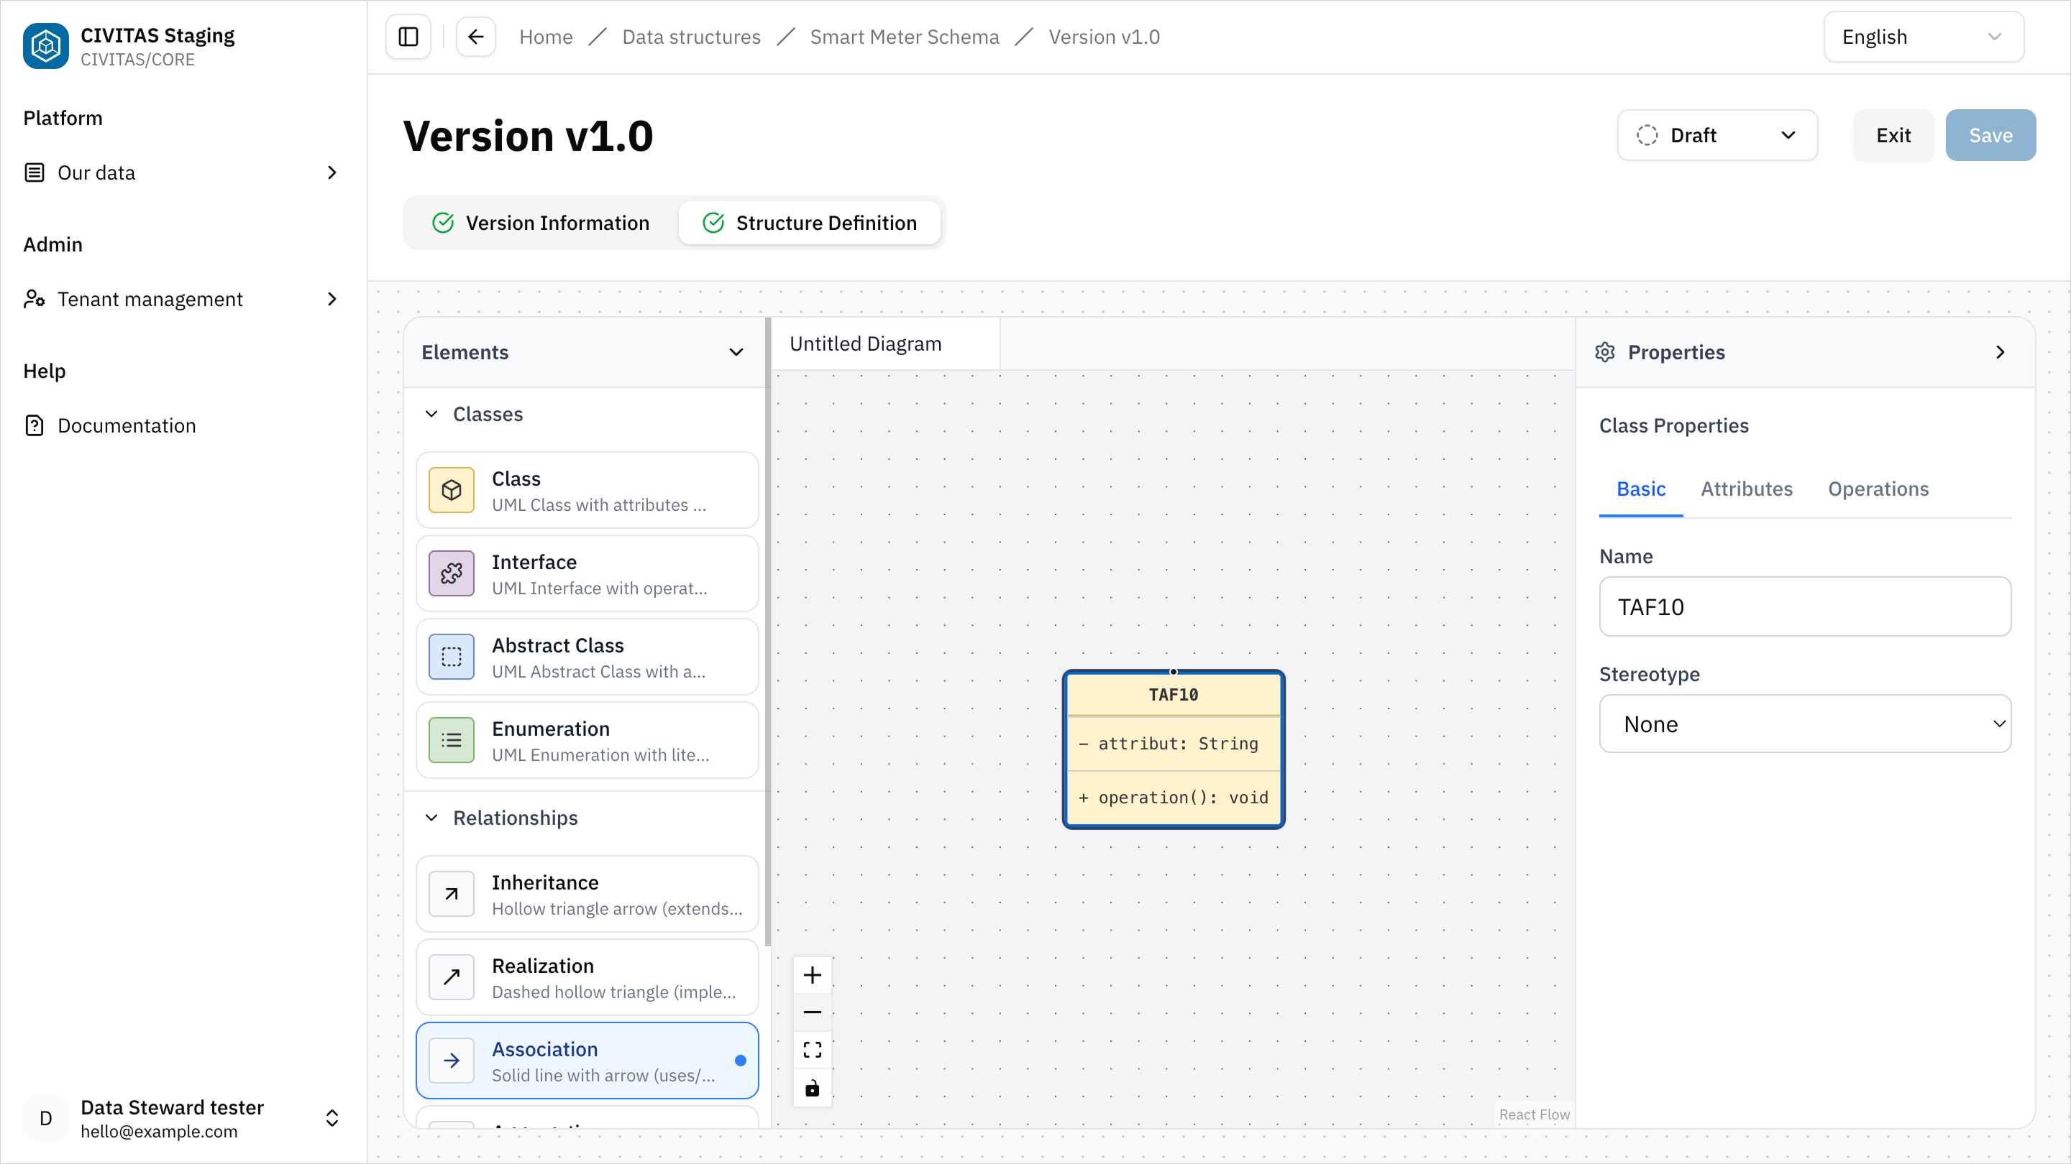Click the Version Information completion check
The image size is (2071, 1164).
tap(443, 223)
